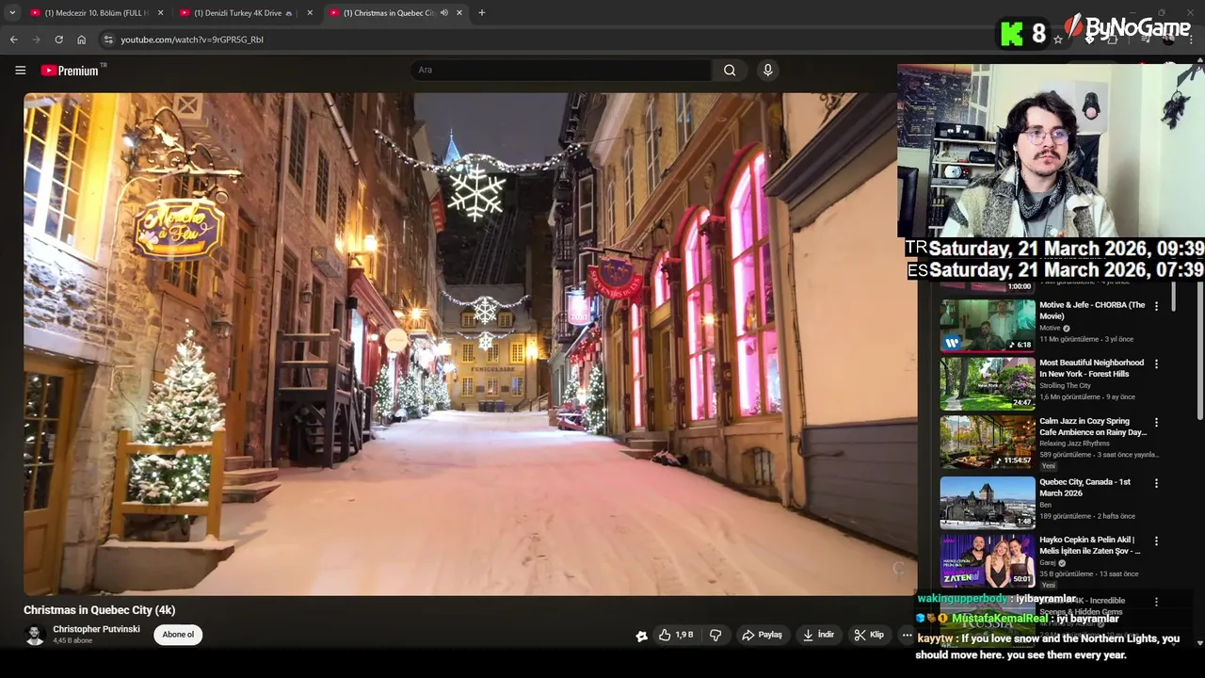Screen dimensions: 1205x678
Task: Focus the Ara search field
Action: click(561, 71)
